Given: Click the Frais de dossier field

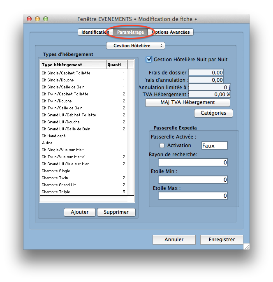Looking at the screenshot, I should 206,72.
